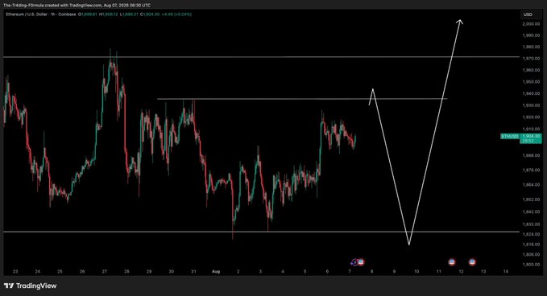Click the snapshot caption with Aug 07 timestamp
547x296 pixels.
[77, 5]
